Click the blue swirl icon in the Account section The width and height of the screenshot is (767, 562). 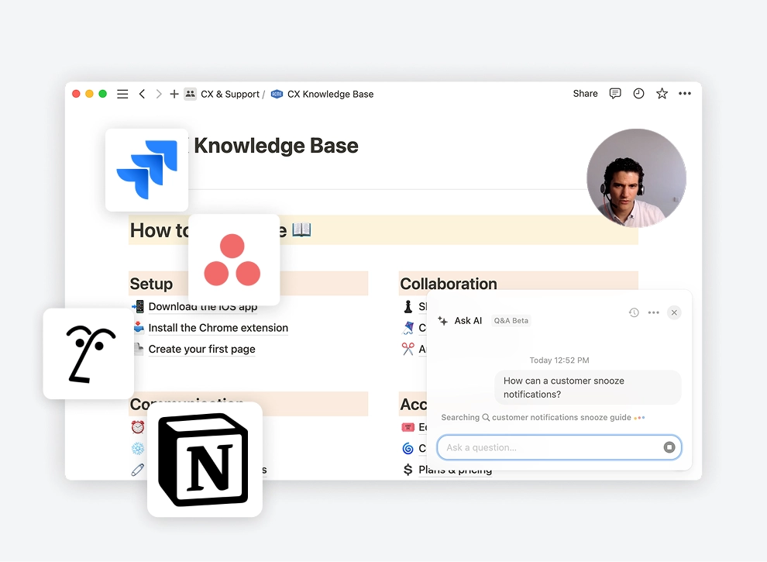[x=408, y=448]
